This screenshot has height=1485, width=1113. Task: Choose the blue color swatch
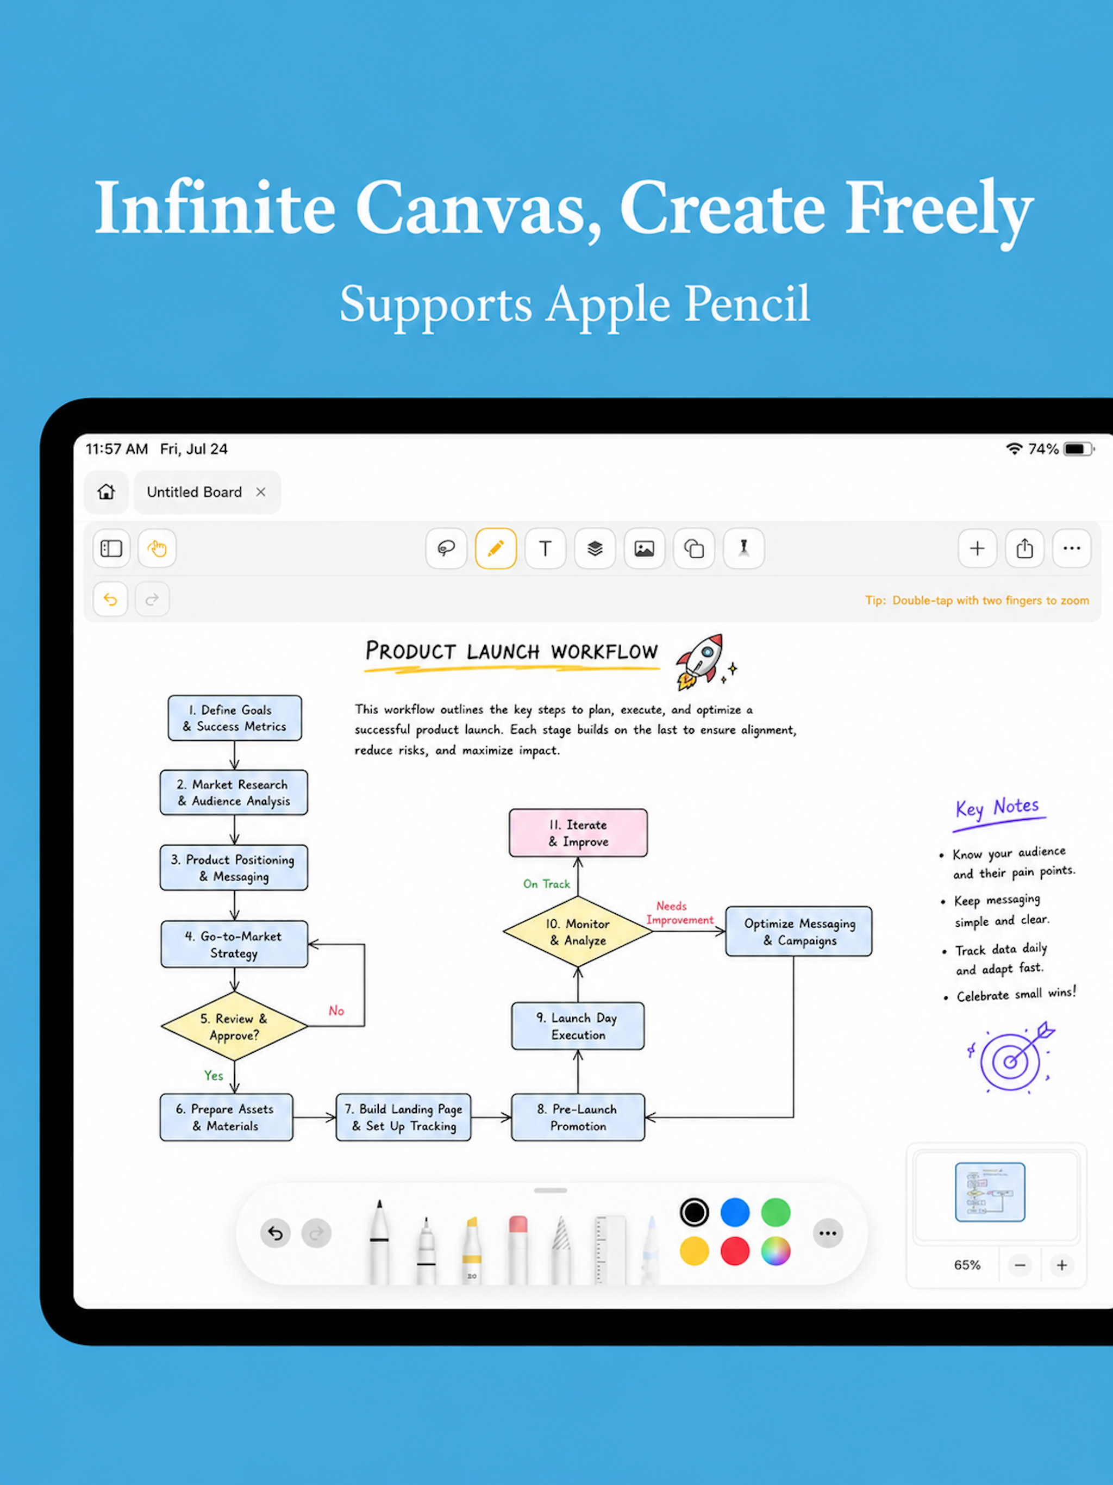(x=735, y=1213)
